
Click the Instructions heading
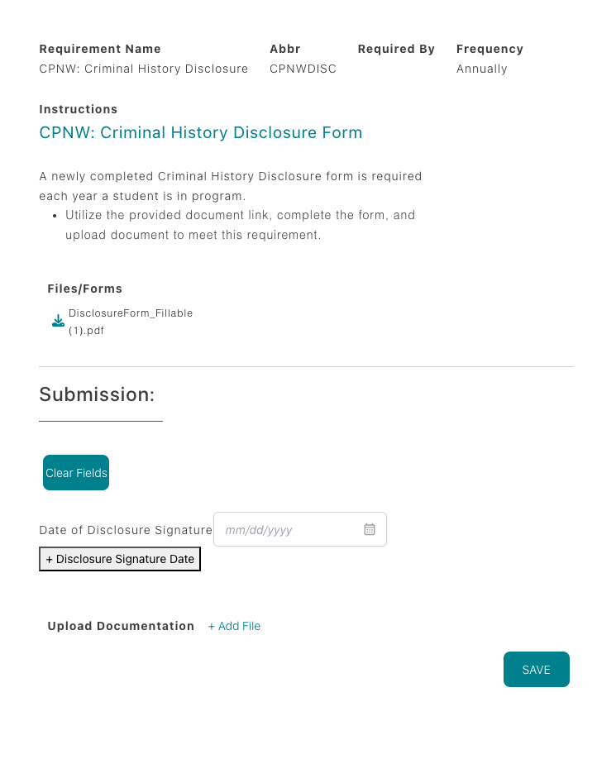click(x=78, y=109)
